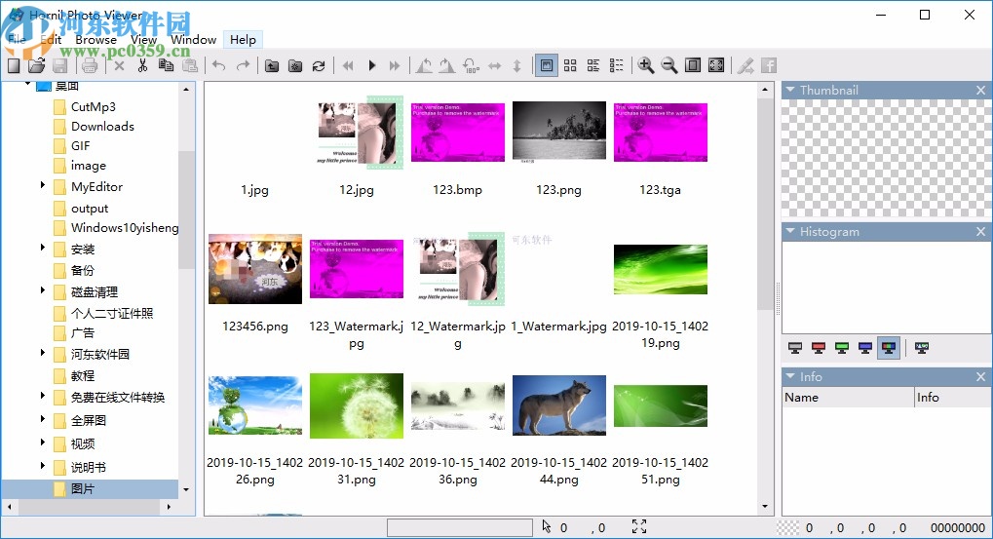Click the Save floppy disk icon
993x539 pixels.
click(x=59, y=65)
